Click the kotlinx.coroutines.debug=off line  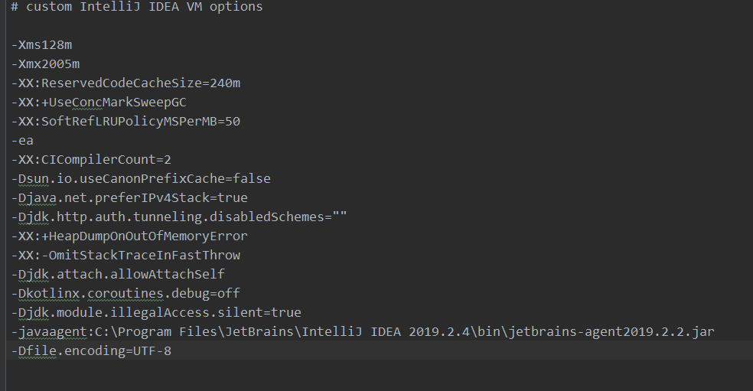pyautogui.click(x=125, y=294)
